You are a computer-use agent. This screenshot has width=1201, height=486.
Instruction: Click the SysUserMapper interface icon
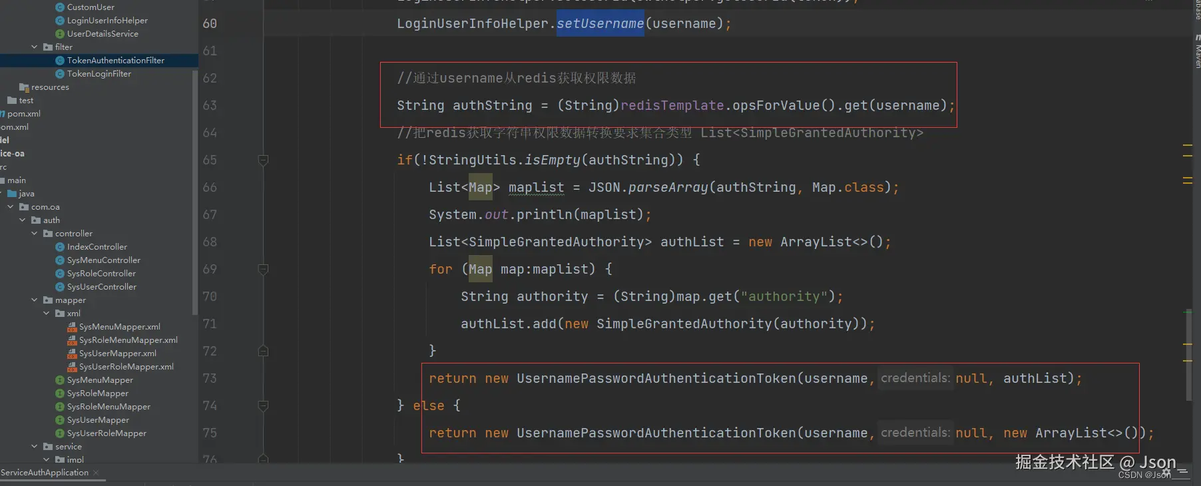tap(60, 420)
